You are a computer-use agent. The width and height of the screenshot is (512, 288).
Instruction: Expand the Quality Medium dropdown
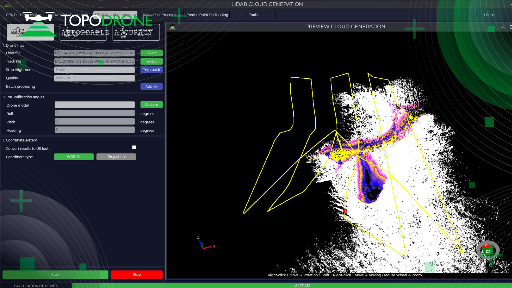click(x=94, y=78)
